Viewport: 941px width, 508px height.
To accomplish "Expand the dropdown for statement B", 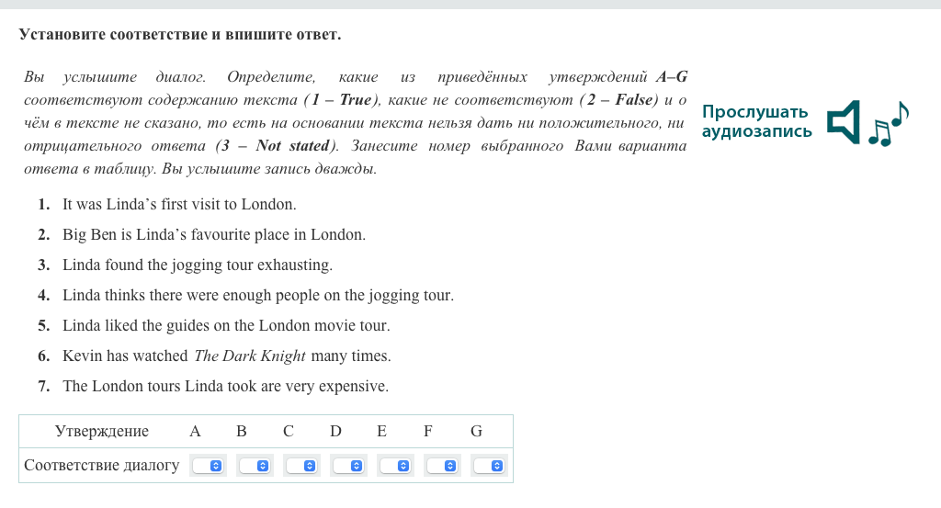I will coord(254,466).
